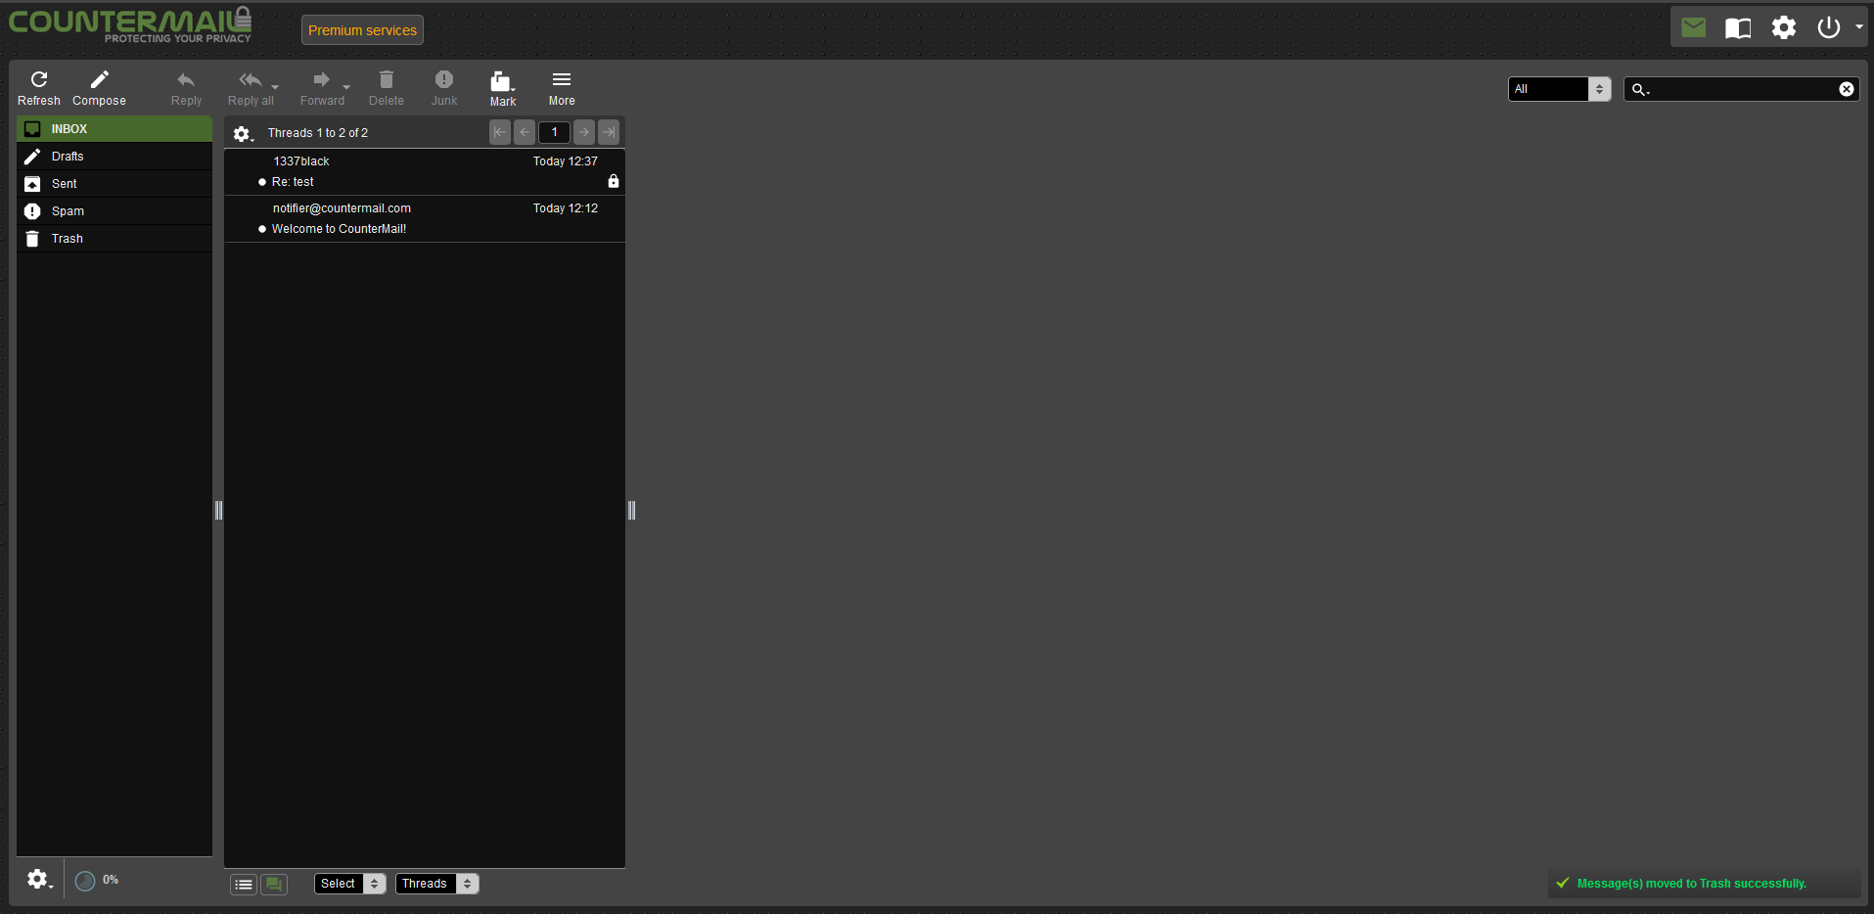Click the Forward arrow icon
Image resolution: width=1874 pixels, height=914 pixels.
click(321, 79)
